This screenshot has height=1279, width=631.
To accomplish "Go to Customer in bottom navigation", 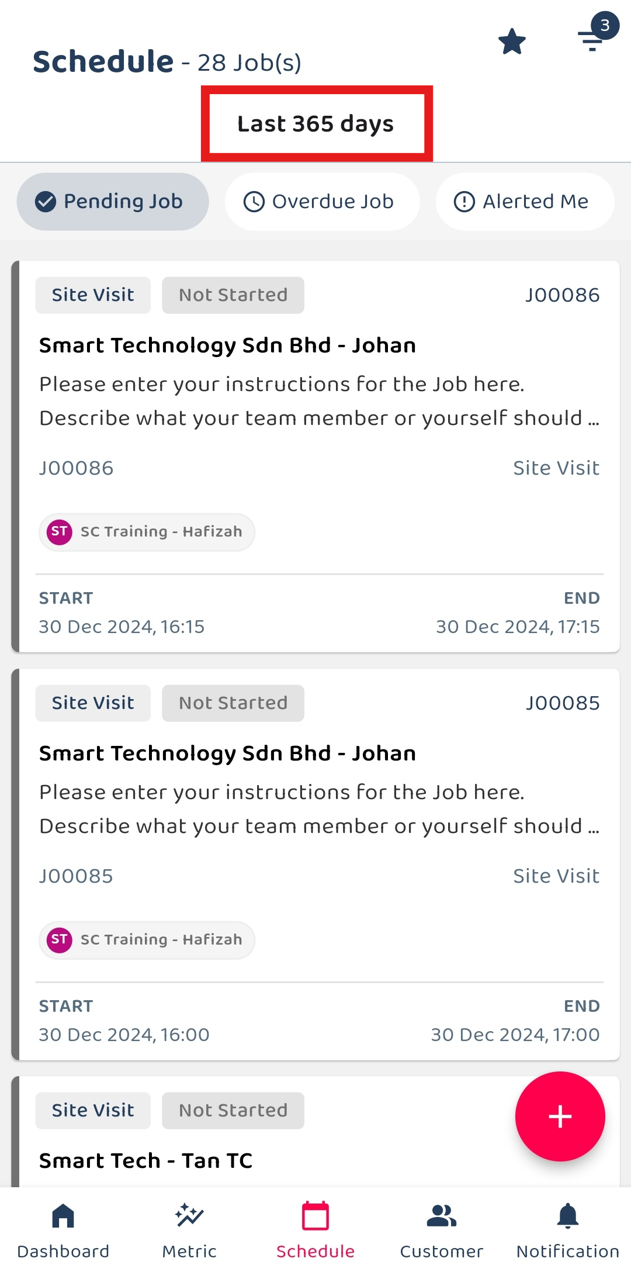I will [442, 1230].
